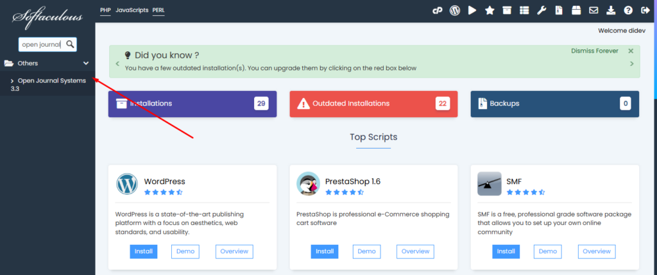Click the 22 outdated count badge
The image size is (657, 275).
[443, 103]
